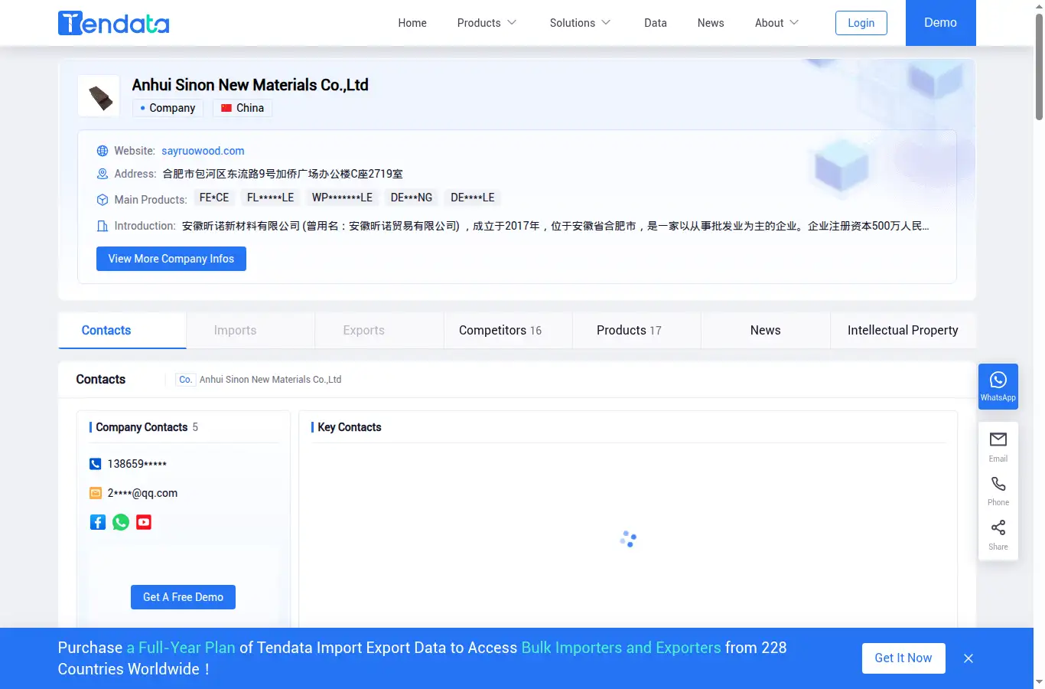This screenshot has height=689, width=1045.
Task: Click the introduction building icon
Action: coord(103,226)
